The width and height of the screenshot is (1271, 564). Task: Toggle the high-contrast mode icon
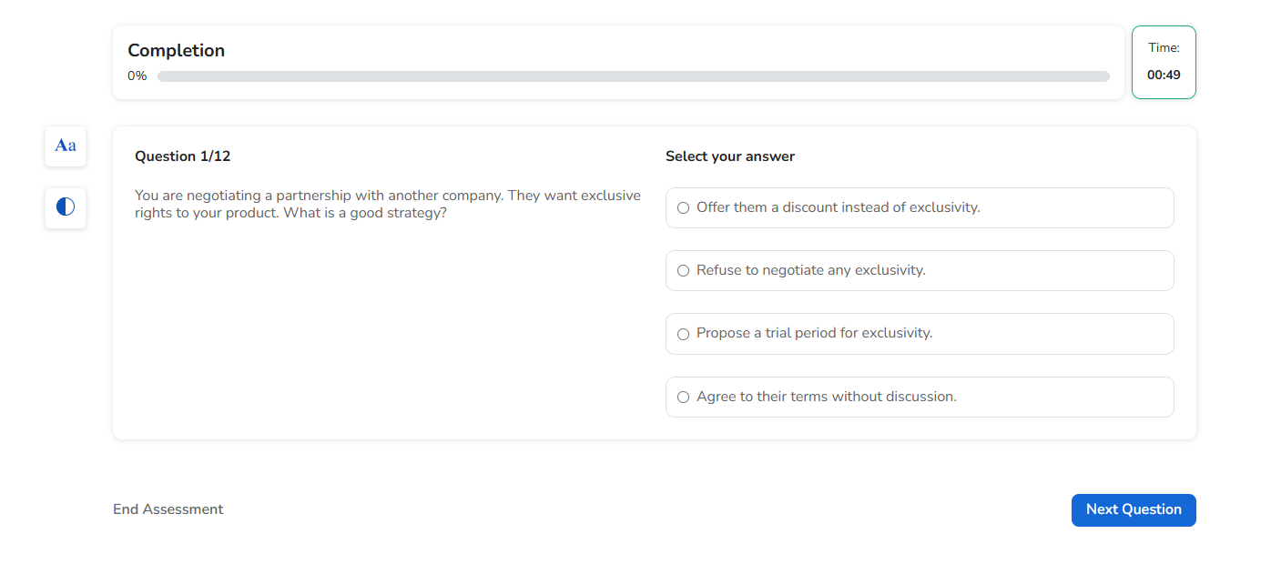click(x=66, y=207)
